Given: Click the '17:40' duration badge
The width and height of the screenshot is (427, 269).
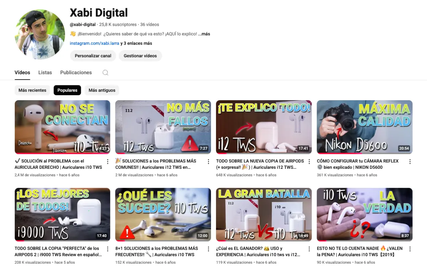Looking at the screenshot, I should (x=102, y=236).
